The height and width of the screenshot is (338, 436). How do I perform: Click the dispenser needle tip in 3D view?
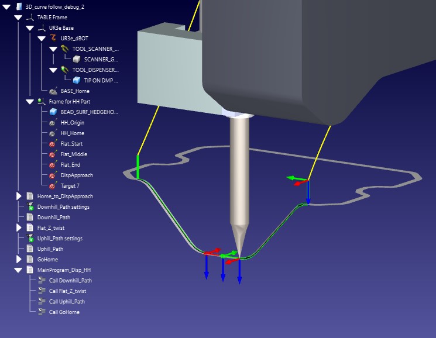pyautogui.click(x=239, y=252)
